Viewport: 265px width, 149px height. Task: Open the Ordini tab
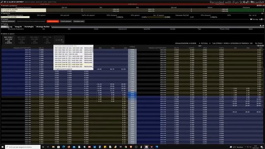tap(4, 26)
